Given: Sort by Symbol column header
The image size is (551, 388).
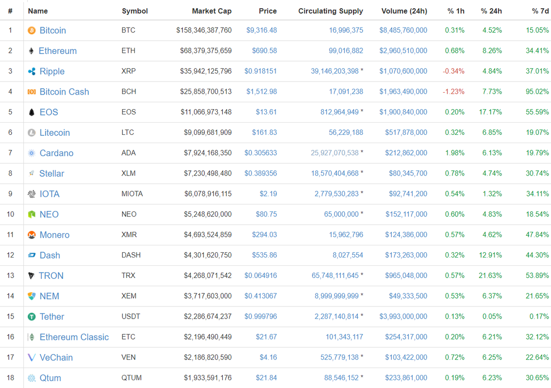Looking at the screenshot, I should pos(135,11).
